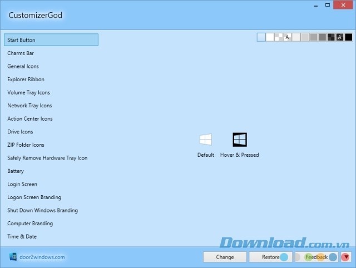Pick the white background with letter A
Image resolution: width=356 pixels, height=268 pixels.
point(288,37)
